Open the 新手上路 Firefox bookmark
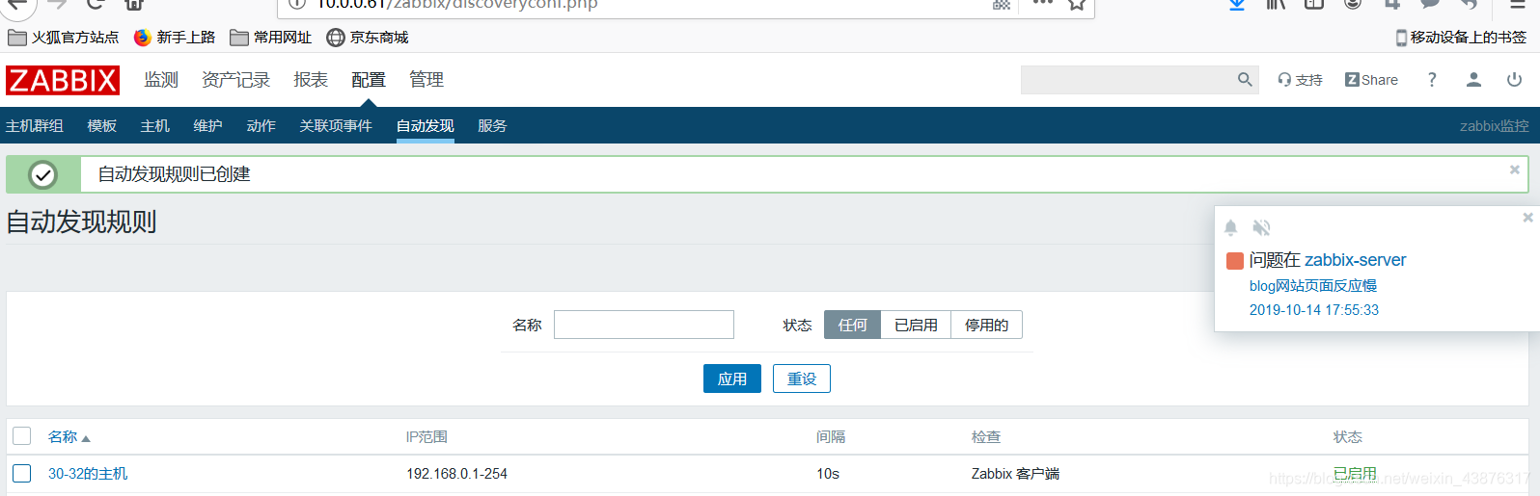The height and width of the screenshot is (496, 1540). pyautogui.click(x=175, y=38)
